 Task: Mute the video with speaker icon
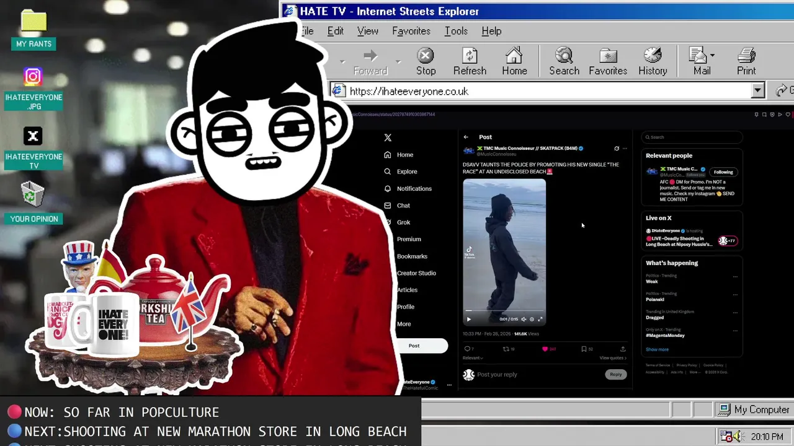[x=524, y=319]
